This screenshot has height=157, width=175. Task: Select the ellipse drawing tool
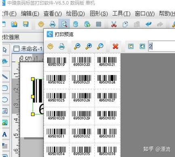5,100
